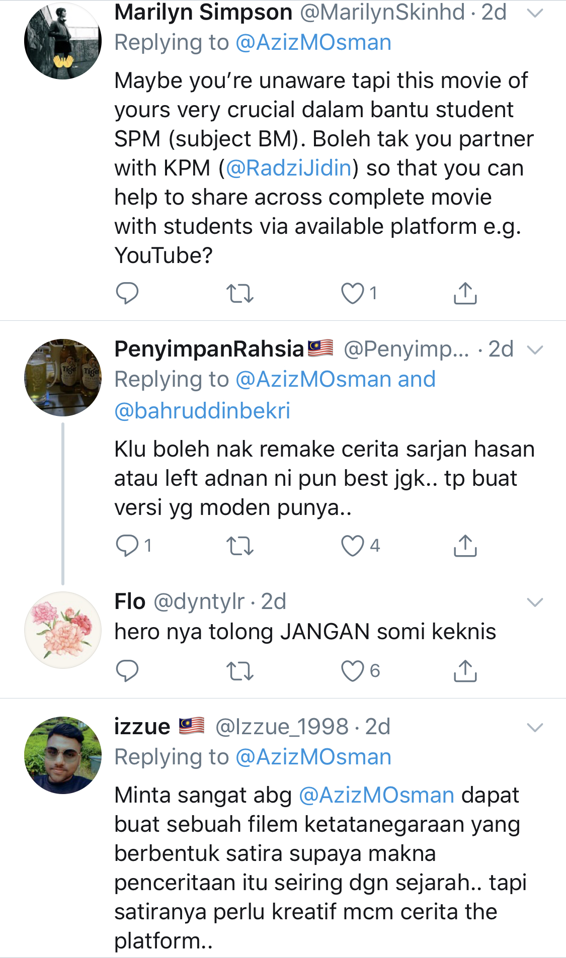566x958 pixels.
Task: Share Flo's tweet
Action: pos(465,671)
